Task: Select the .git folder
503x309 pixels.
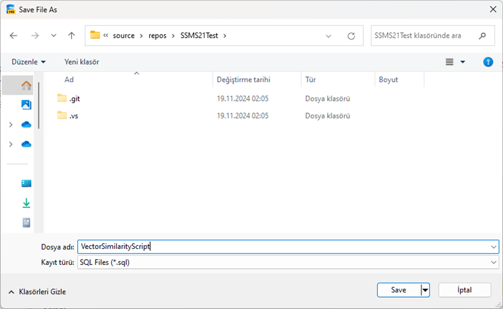Action: 74,98
